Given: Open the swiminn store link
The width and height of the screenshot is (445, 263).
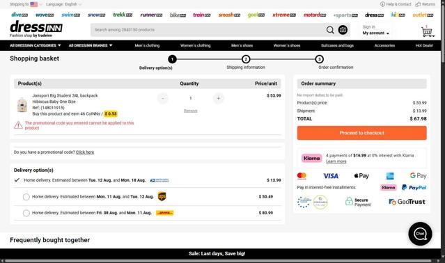Looking at the screenshot, I should tap(70, 15).
